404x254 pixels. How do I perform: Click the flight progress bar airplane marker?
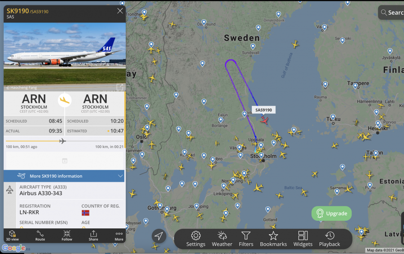click(62, 141)
